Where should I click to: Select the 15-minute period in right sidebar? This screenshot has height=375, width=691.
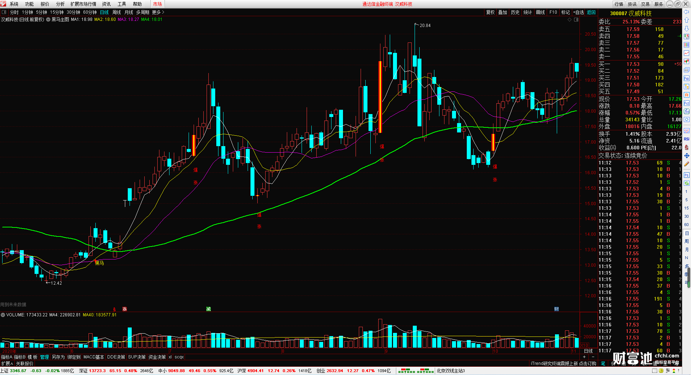686,208
